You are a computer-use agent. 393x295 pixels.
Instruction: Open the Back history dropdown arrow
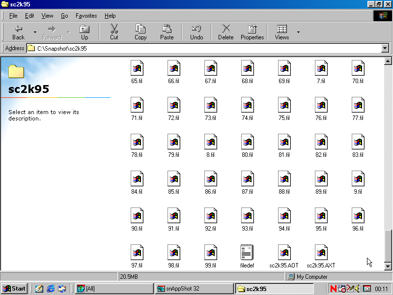tap(35, 32)
